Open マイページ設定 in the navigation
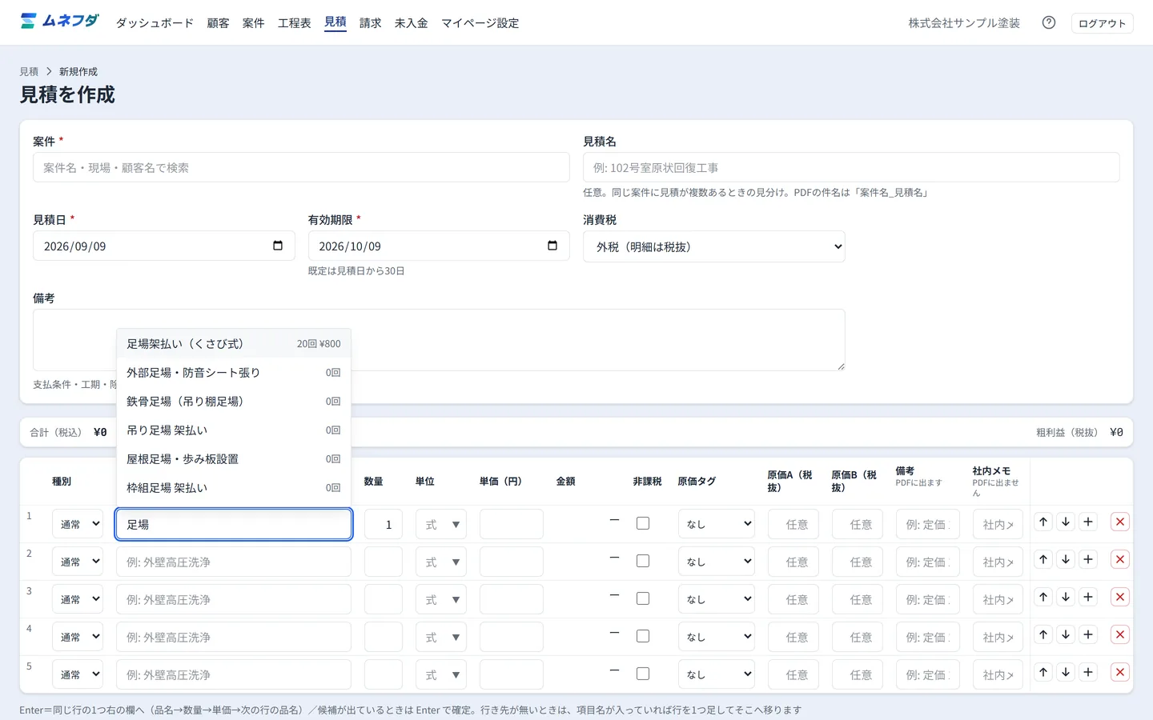1153x720 pixels. [x=480, y=23]
